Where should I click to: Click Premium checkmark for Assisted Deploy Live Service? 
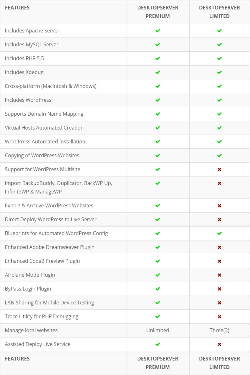pos(158,344)
